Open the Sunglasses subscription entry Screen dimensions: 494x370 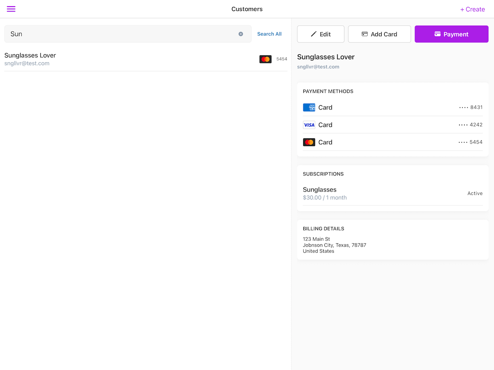coord(325,193)
